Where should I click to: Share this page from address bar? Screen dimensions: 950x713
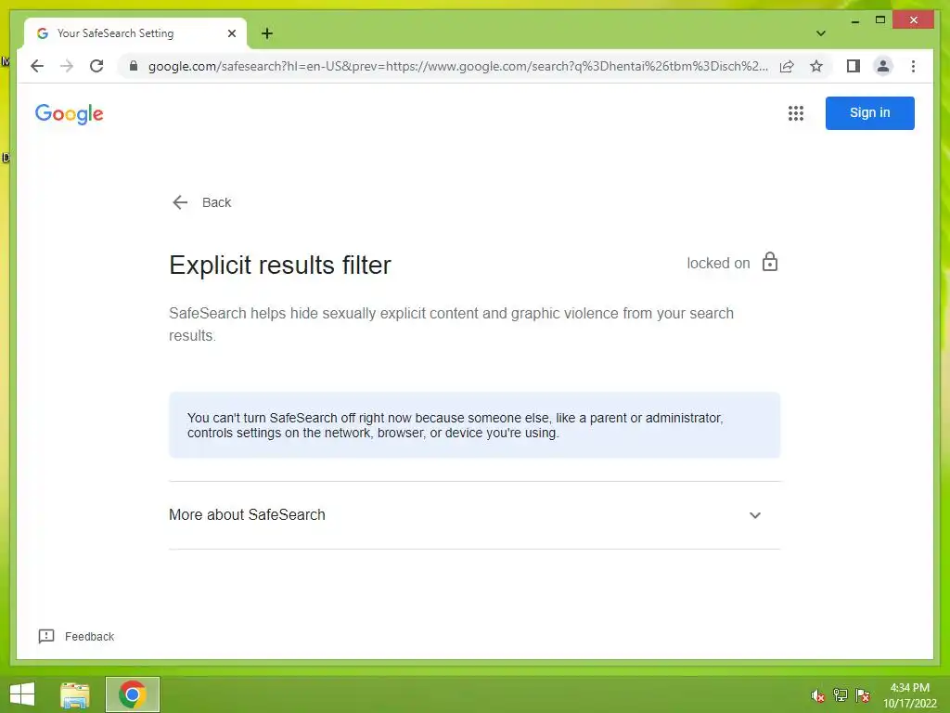point(787,66)
